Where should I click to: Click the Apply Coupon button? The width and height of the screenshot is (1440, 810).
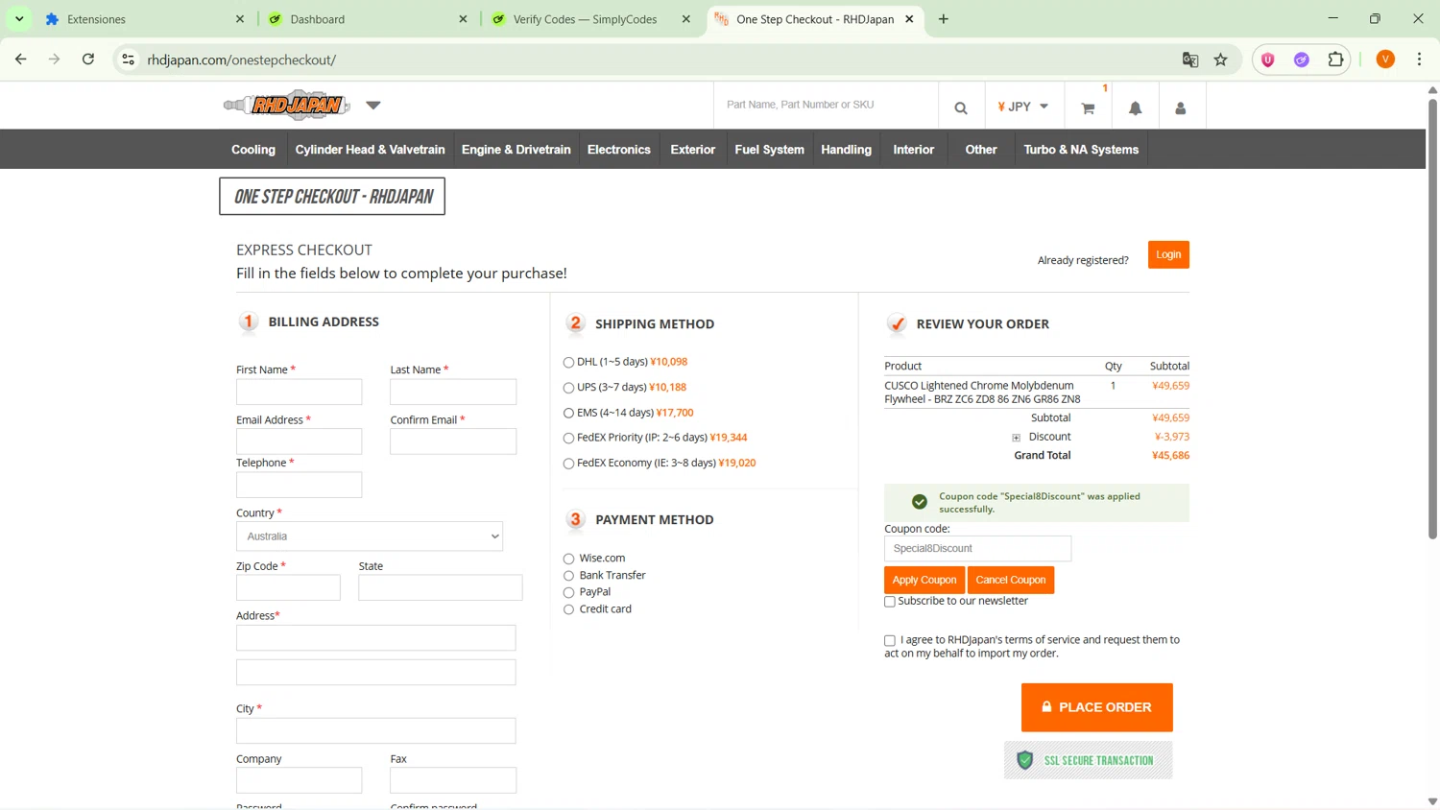(x=924, y=580)
